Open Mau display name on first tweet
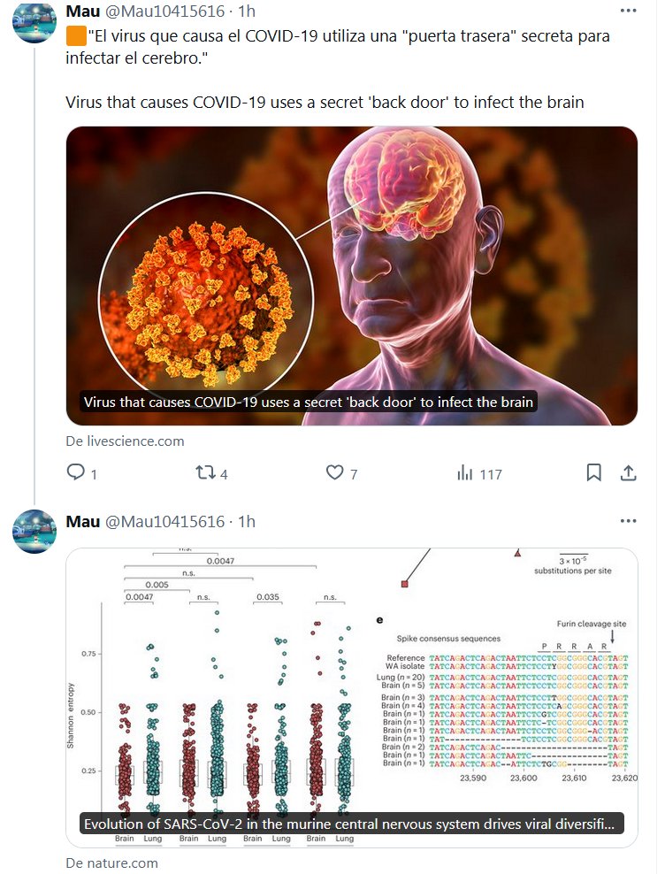Viewport: 665px width, 874px height. pos(82,11)
